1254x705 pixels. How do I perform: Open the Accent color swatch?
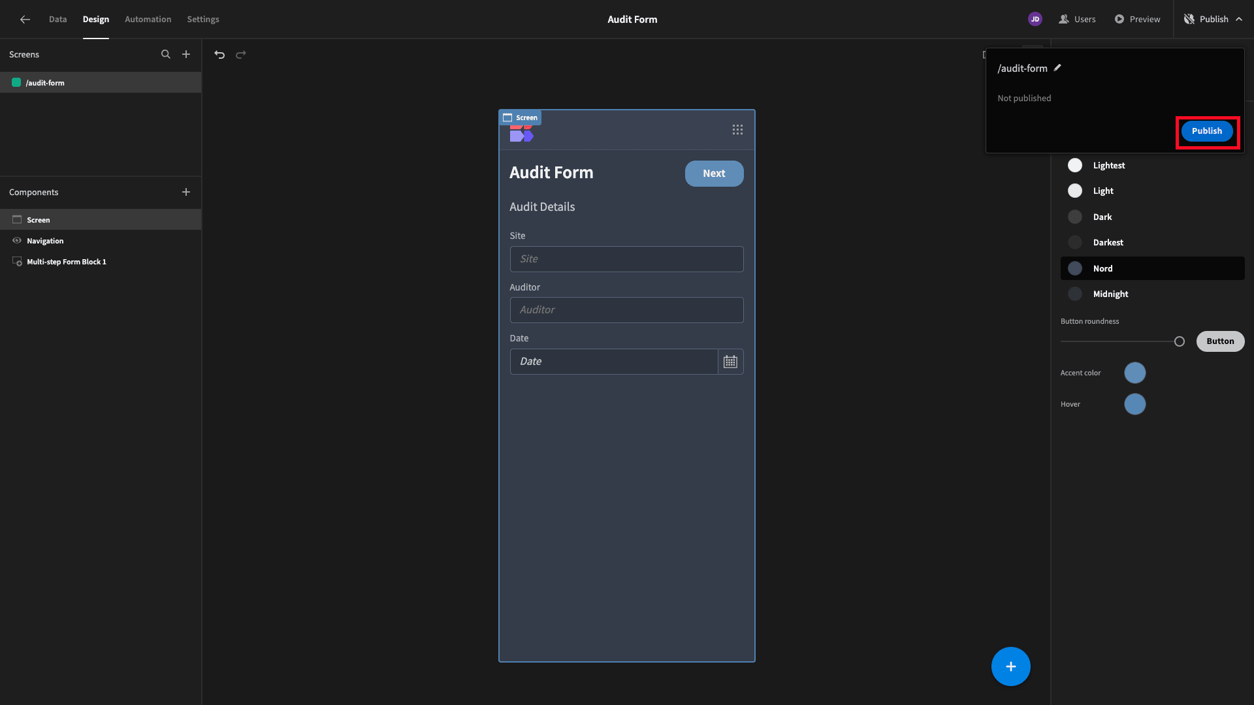1135,373
